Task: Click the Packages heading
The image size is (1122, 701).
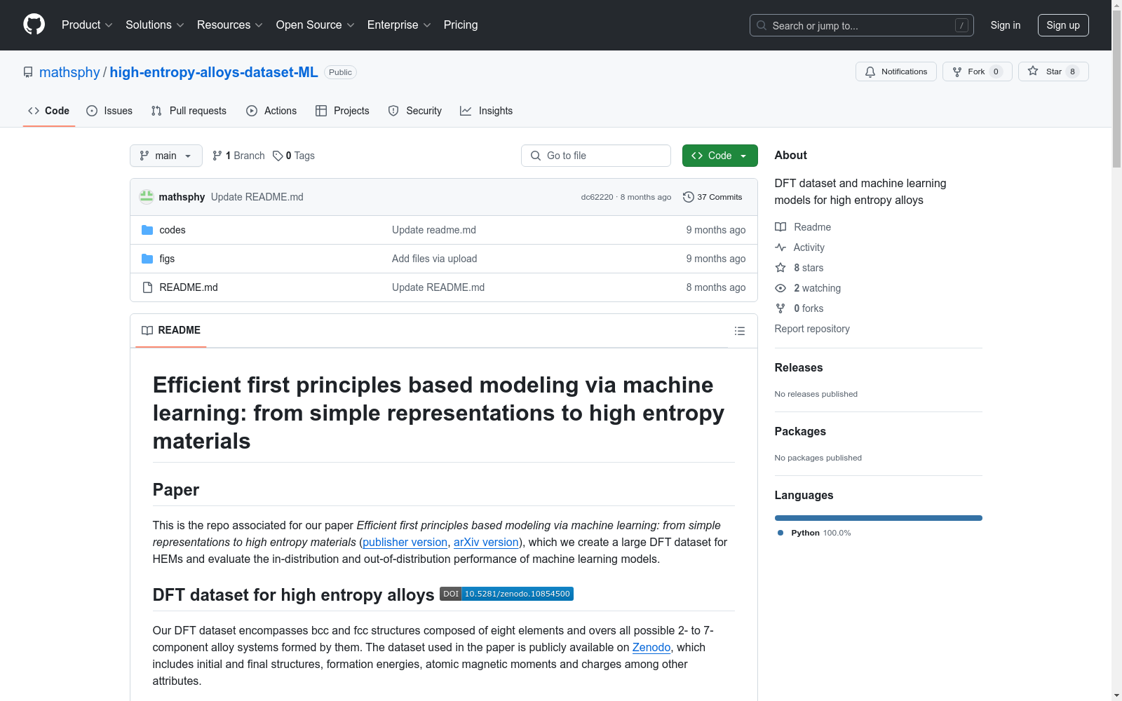Action: click(x=800, y=431)
